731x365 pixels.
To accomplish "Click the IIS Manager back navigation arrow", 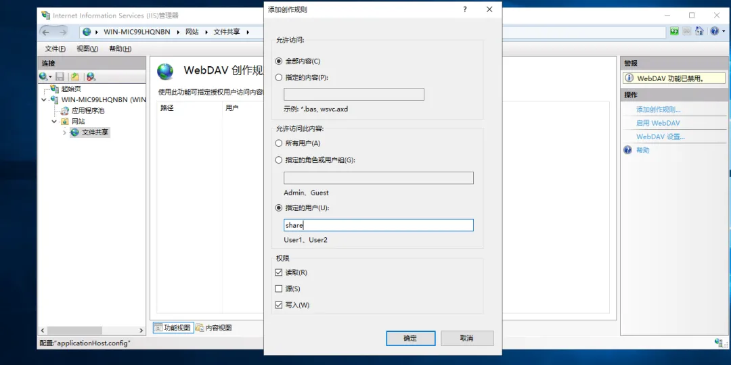I will click(46, 32).
